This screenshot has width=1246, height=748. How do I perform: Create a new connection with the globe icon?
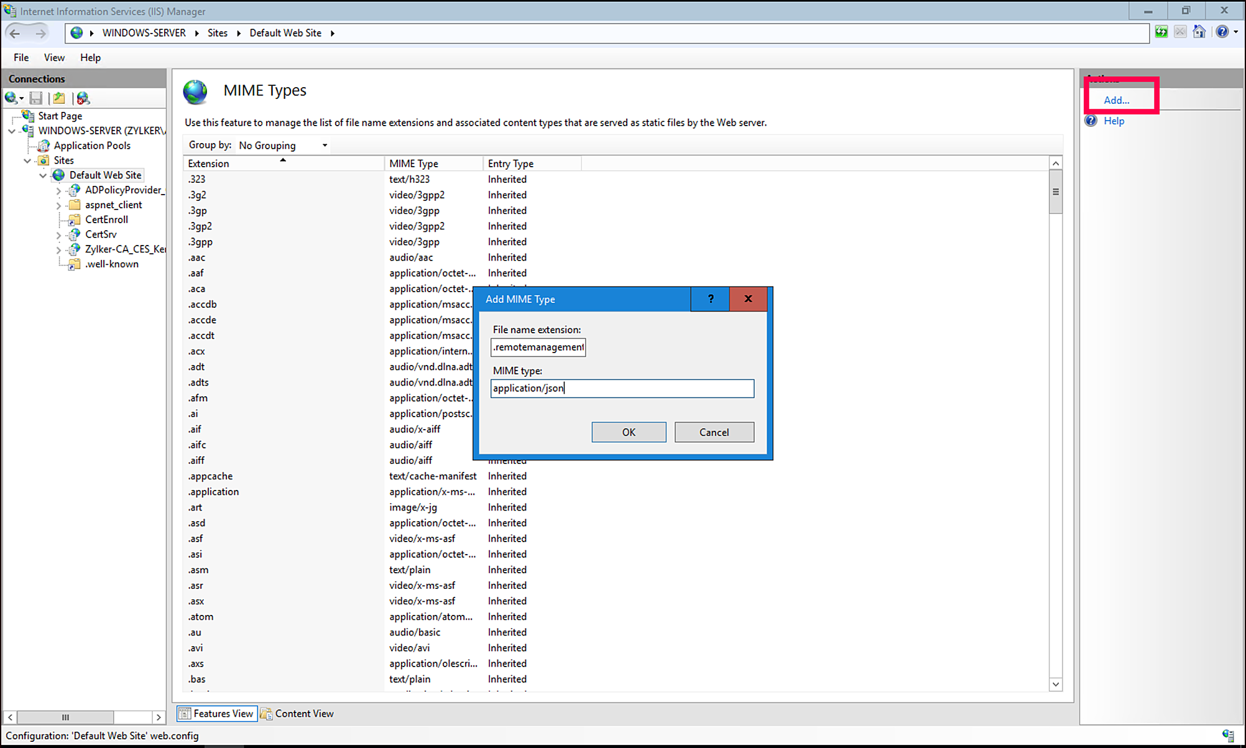[x=11, y=98]
